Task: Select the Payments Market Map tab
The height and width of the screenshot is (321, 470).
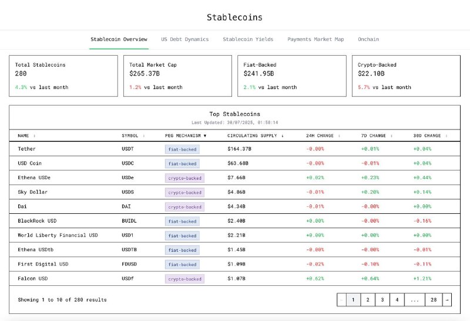Action: [x=315, y=39]
